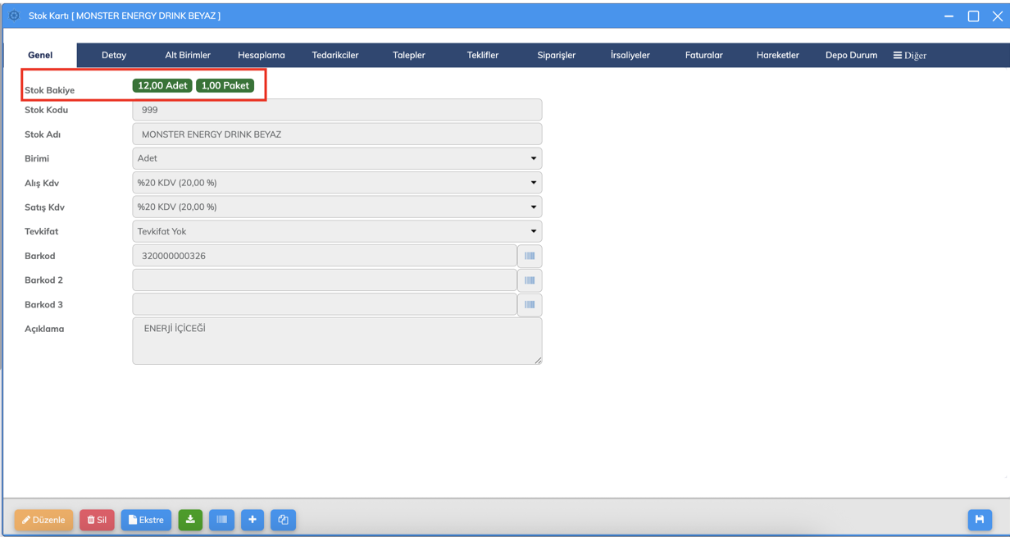Screen dimensions: 1010x537
Task: Click the Ekstre button
Action: [x=146, y=520]
